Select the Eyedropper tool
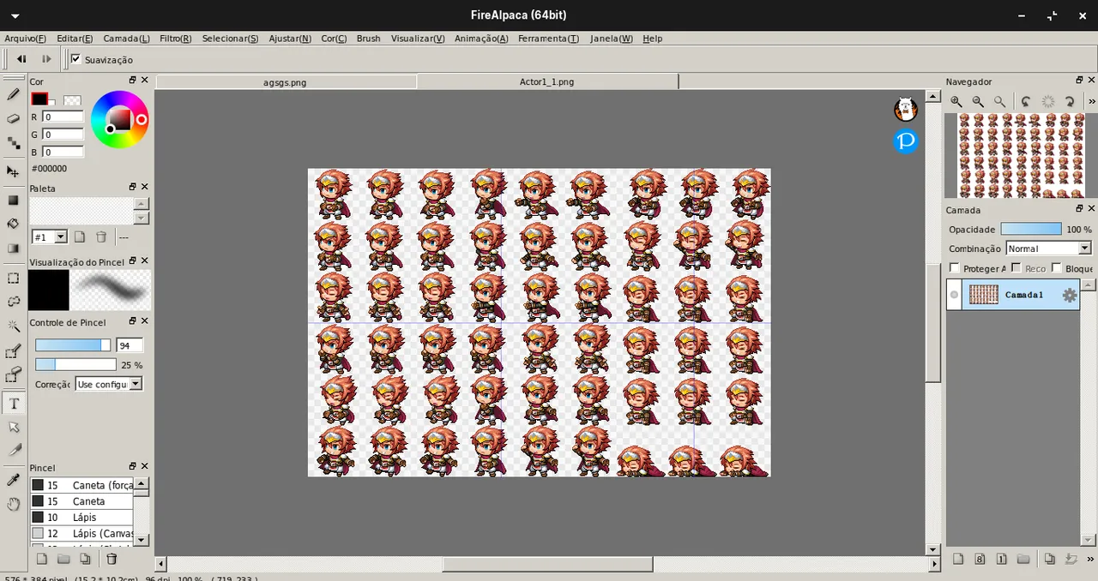This screenshot has width=1098, height=581. [13, 480]
